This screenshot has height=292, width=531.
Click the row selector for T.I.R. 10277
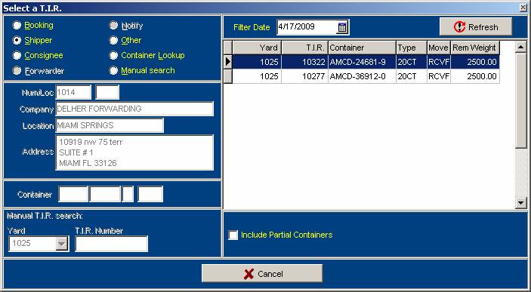pos(228,76)
